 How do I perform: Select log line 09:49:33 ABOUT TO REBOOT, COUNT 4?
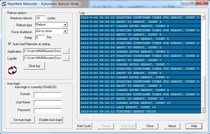tap(140, 22)
